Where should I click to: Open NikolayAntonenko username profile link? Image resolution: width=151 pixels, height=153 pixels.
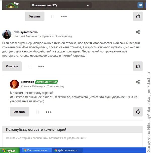[x=25, y=32]
